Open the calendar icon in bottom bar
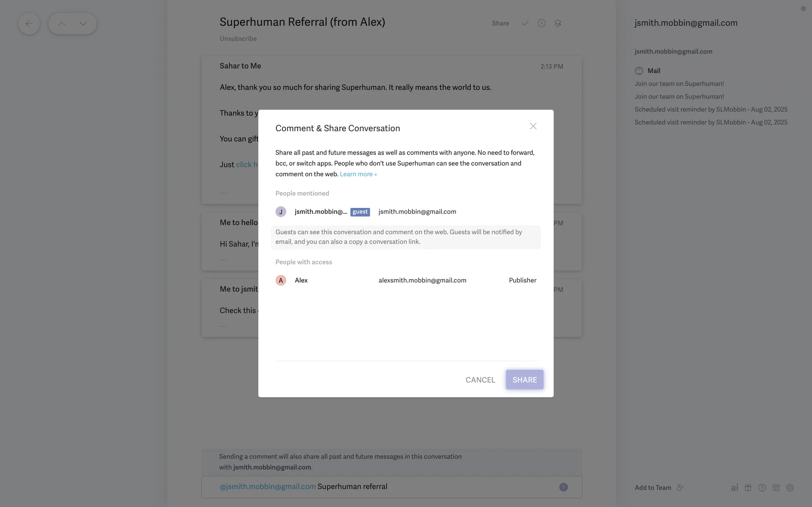 [776, 488]
